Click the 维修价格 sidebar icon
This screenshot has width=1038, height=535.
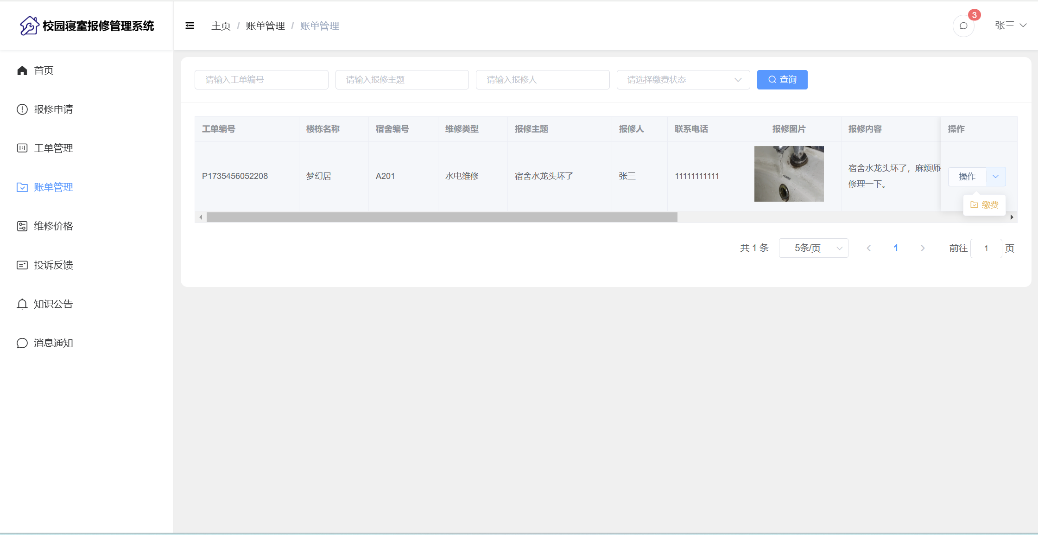coord(22,226)
